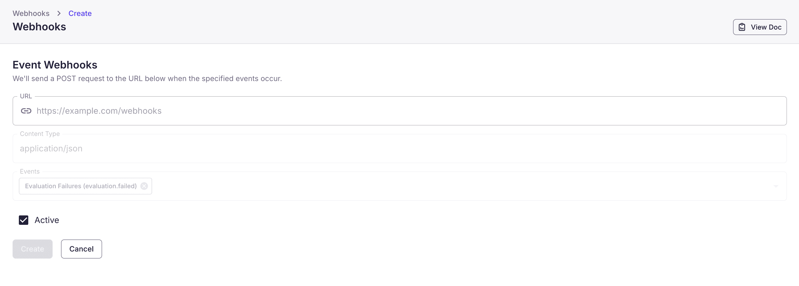Image resolution: width=799 pixels, height=286 pixels.
Task: Click the breadcrumb chevron separator
Action: 59,13
